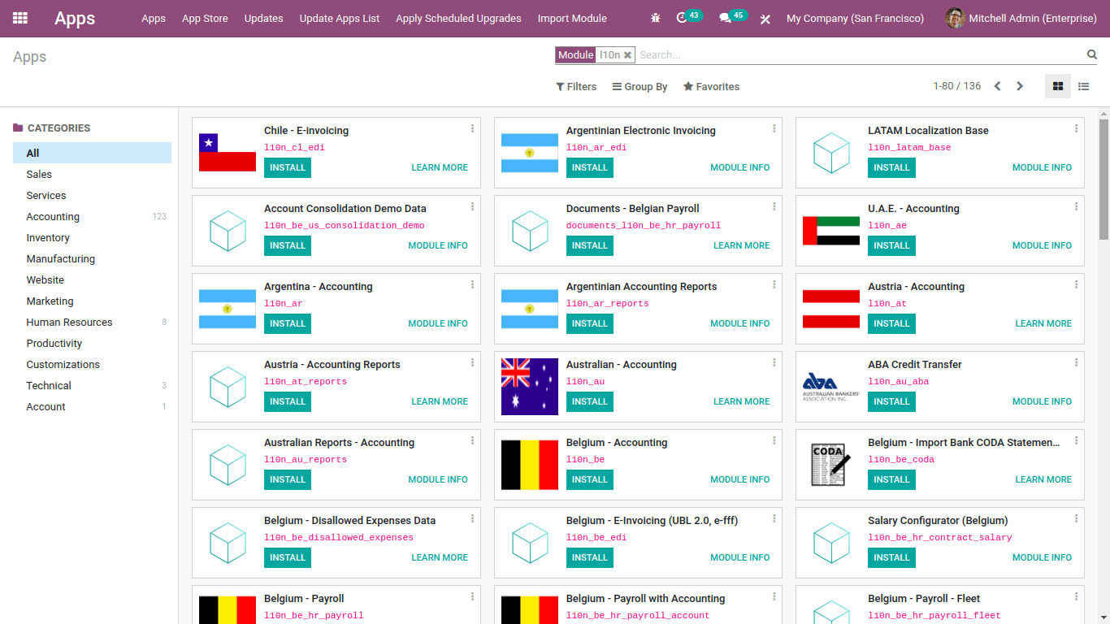
Task: Go to previous page of apps
Action: click(998, 86)
